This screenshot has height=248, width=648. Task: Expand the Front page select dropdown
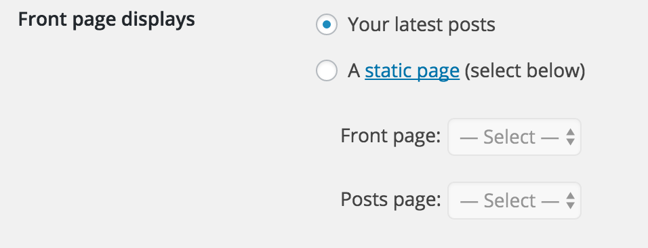pos(514,137)
